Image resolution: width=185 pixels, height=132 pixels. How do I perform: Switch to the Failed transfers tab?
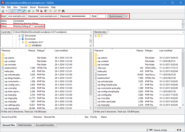(26, 125)
